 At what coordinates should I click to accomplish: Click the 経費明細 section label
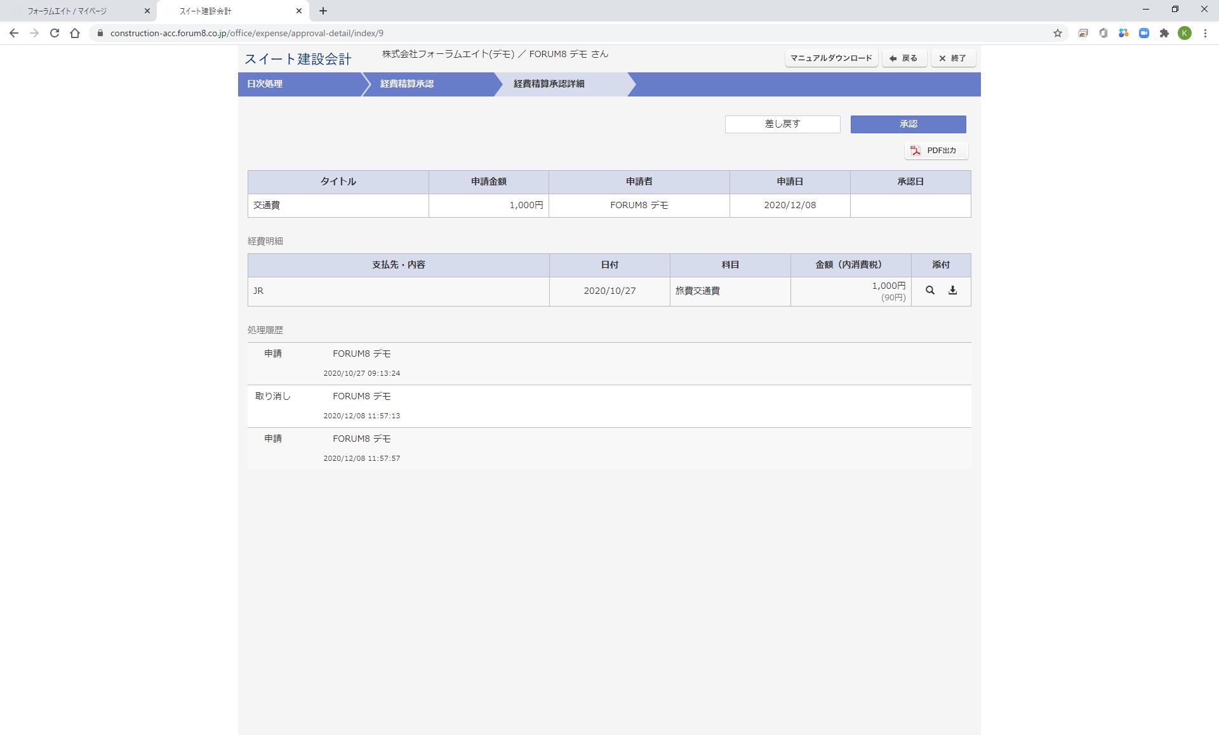[265, 241]
